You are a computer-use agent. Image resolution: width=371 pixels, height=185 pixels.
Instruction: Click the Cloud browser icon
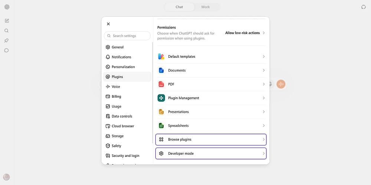pyautogui.click(x=108, y=126)
